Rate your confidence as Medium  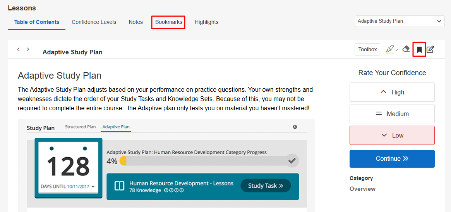[x=392, y=114]
